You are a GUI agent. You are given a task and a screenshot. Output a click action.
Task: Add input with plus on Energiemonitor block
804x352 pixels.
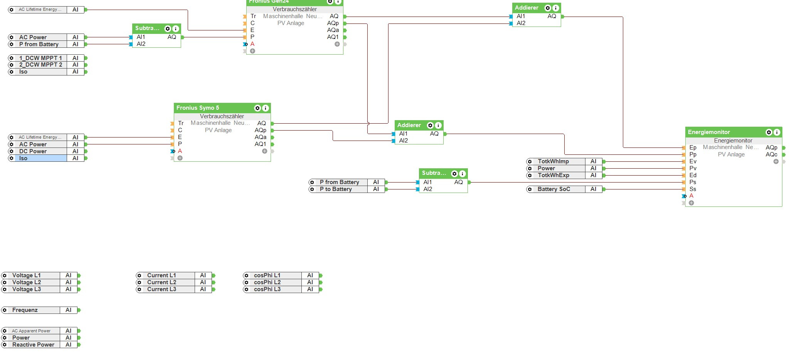[x=691, y=203]
